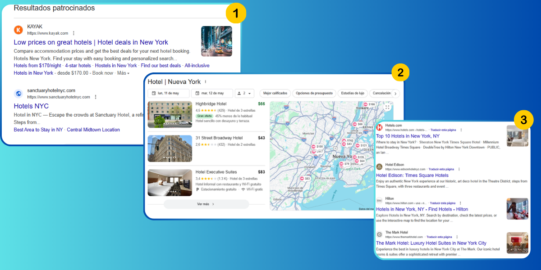Open the Hotels NYC result title
This screenshot has height=270, width=541.
tap(31, 106)
